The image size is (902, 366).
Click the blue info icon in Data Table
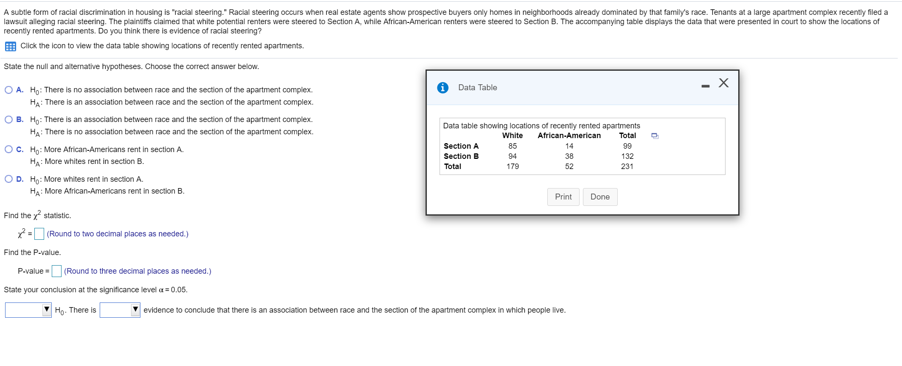pos(443,88)
